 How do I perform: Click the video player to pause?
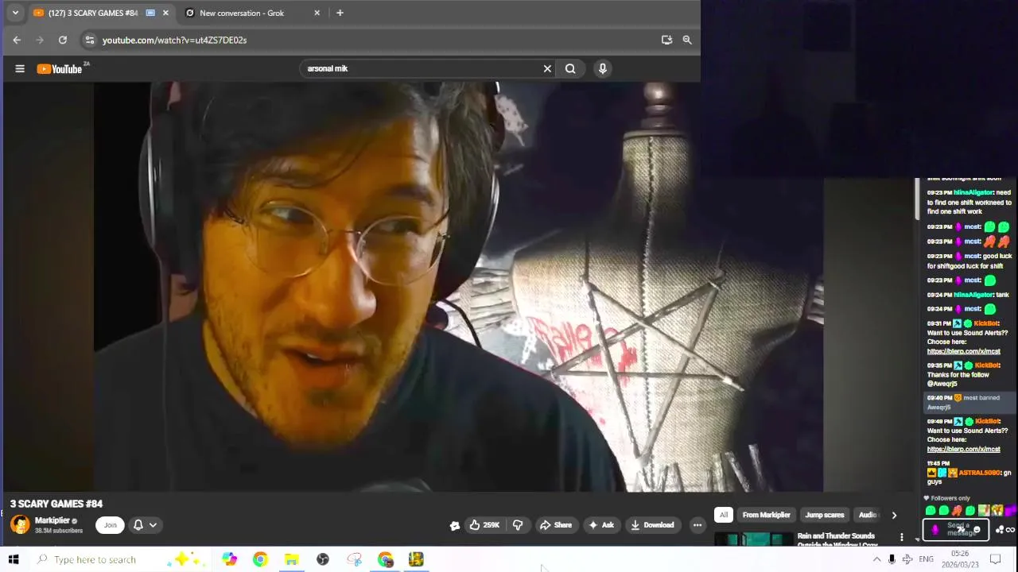[458, 286]
